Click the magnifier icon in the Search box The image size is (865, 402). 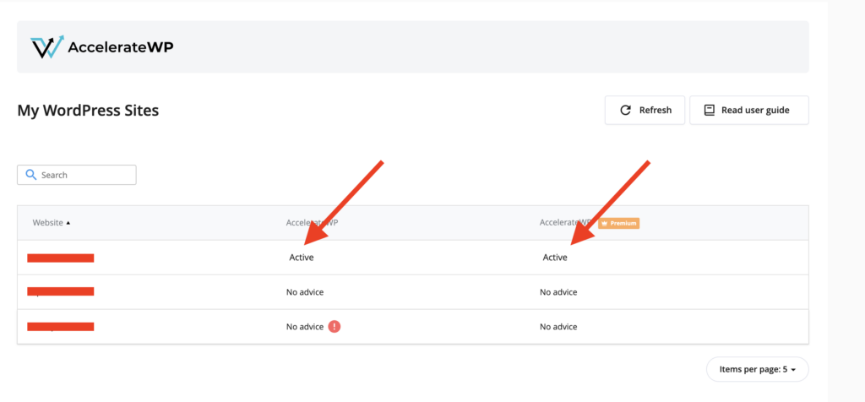pos(31,175)
